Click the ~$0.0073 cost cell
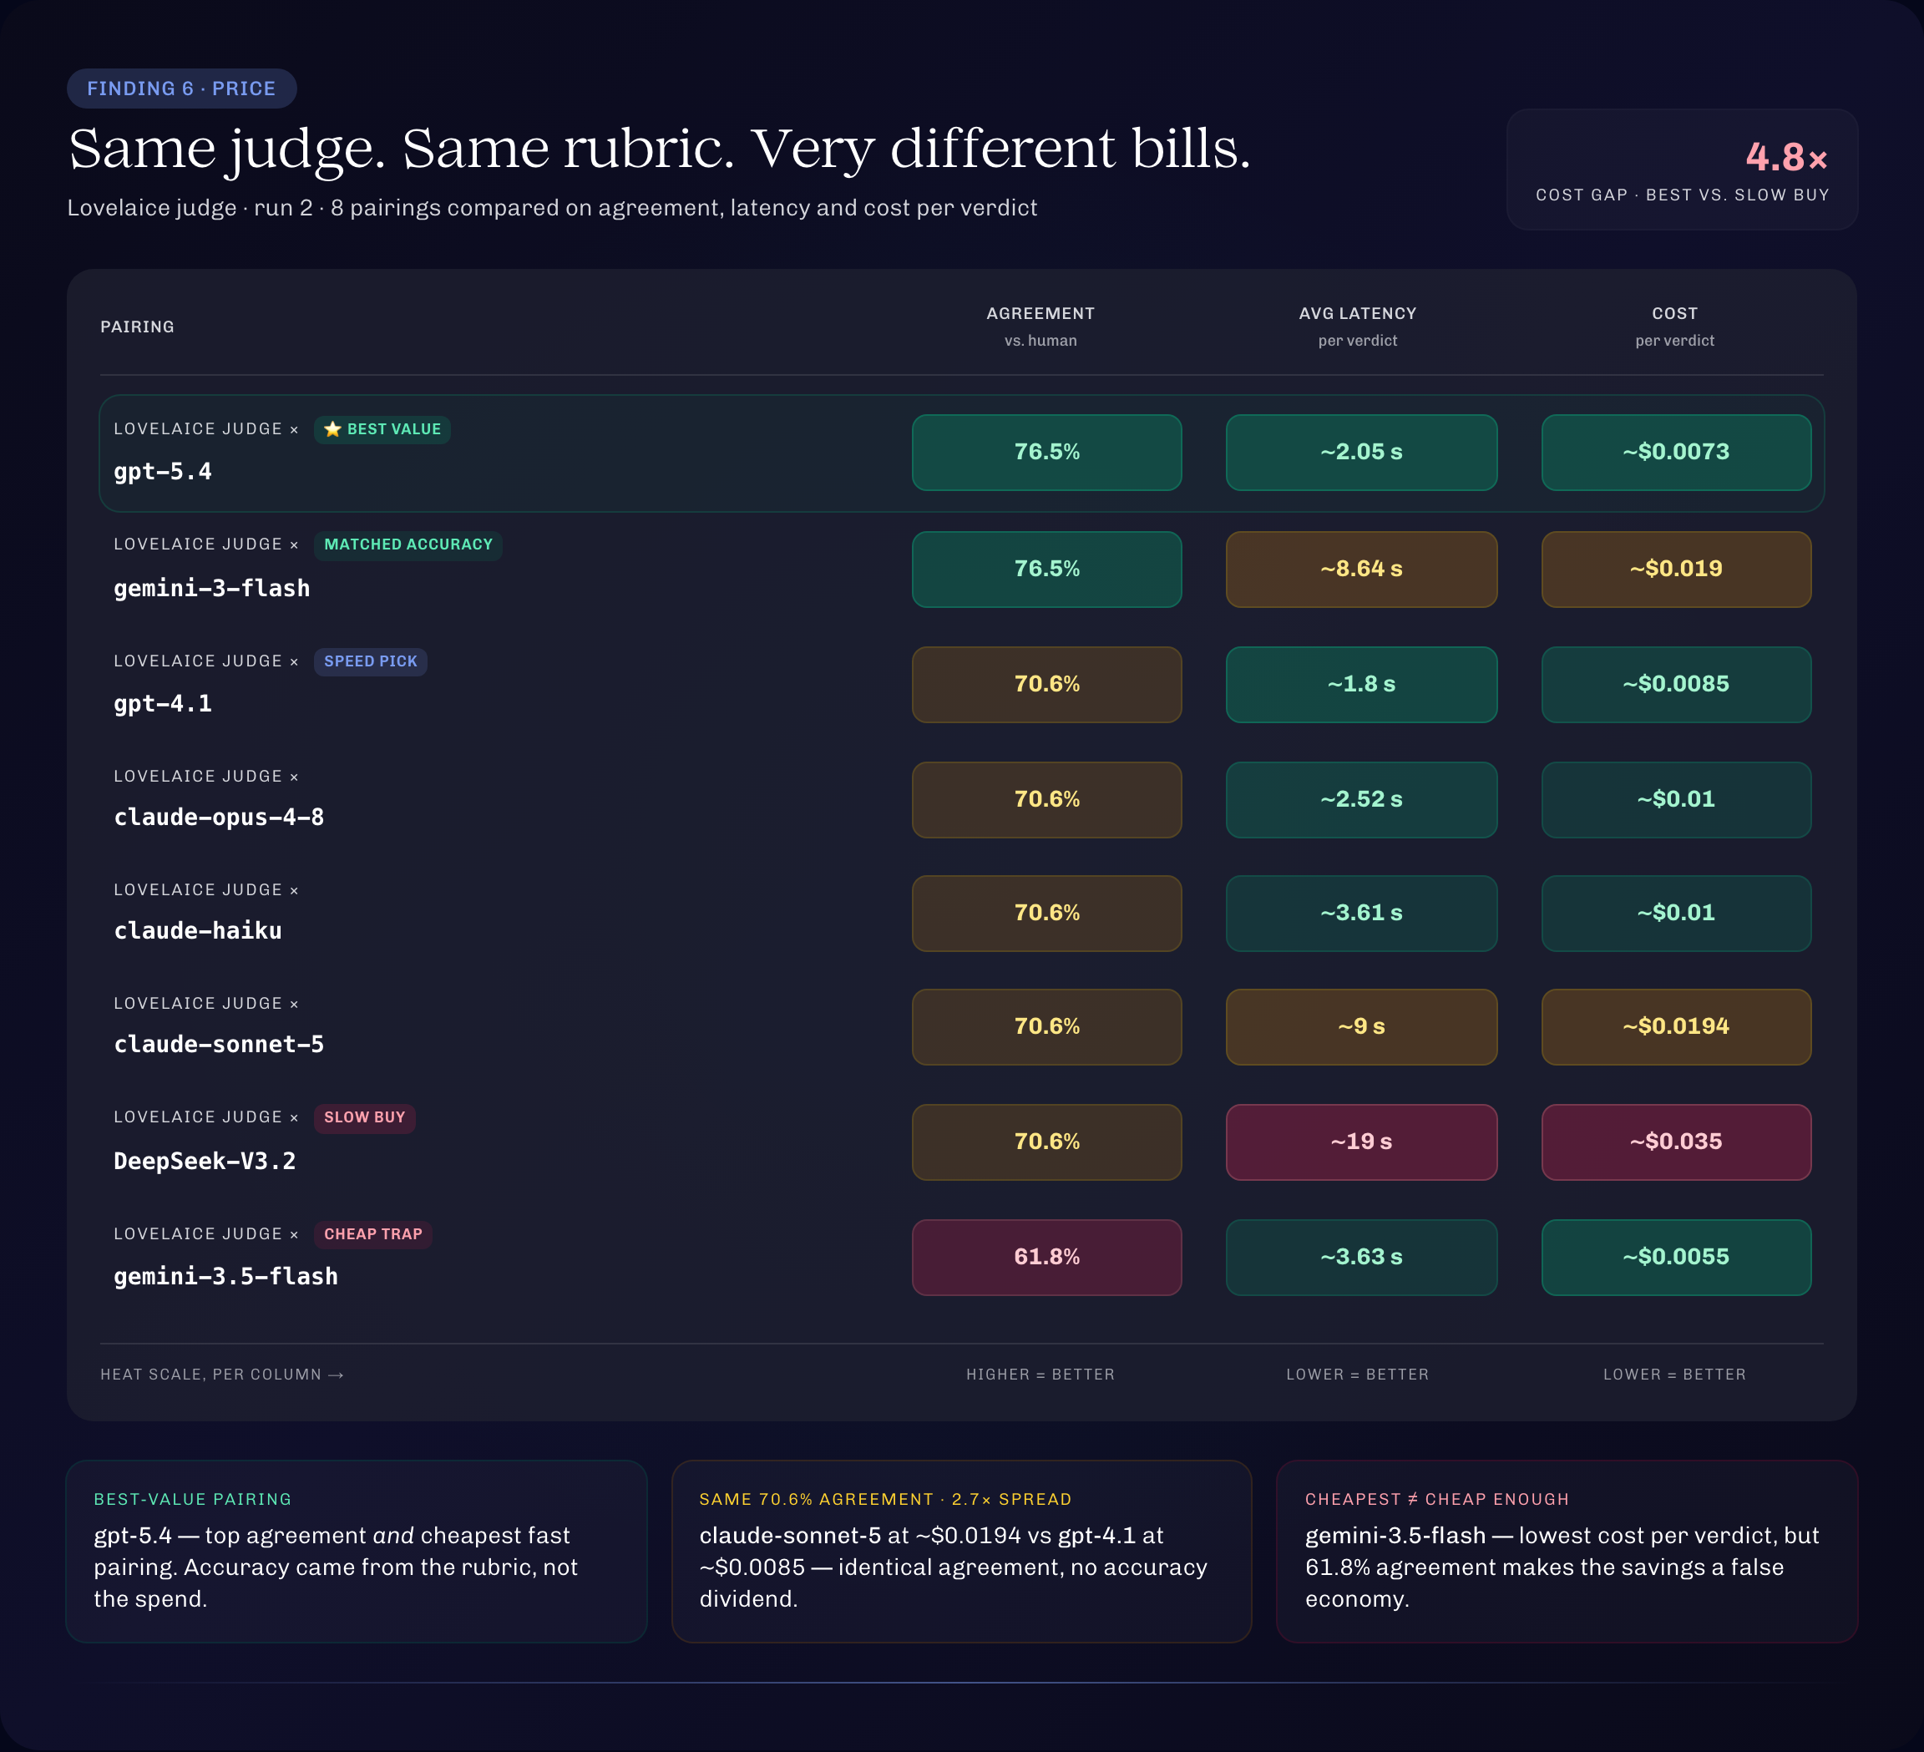This screenshot has height=1752, width=1924. click(x=1676, y=453)
